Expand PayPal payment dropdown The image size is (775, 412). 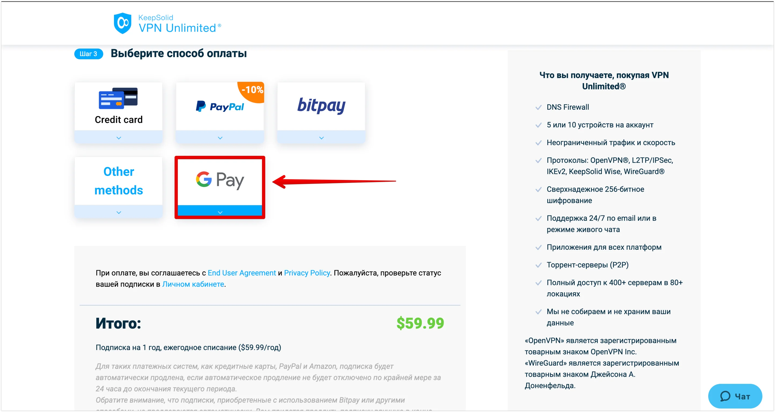point(220,138)
